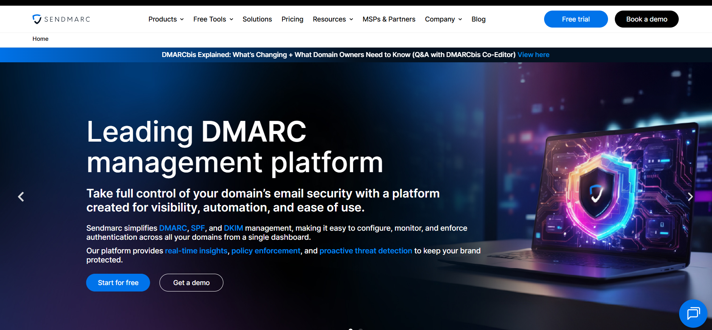
Task: Expand the Resources menu
Action: (333, 19)
